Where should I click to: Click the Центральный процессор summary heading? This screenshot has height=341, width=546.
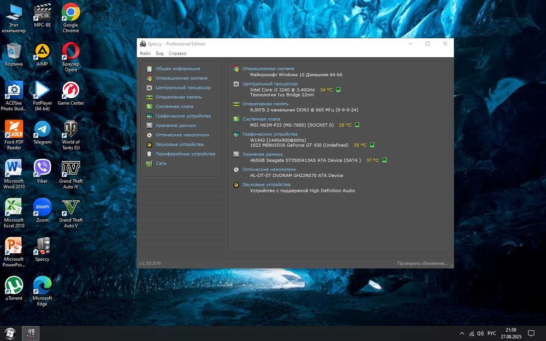click(x=270, y=84)
